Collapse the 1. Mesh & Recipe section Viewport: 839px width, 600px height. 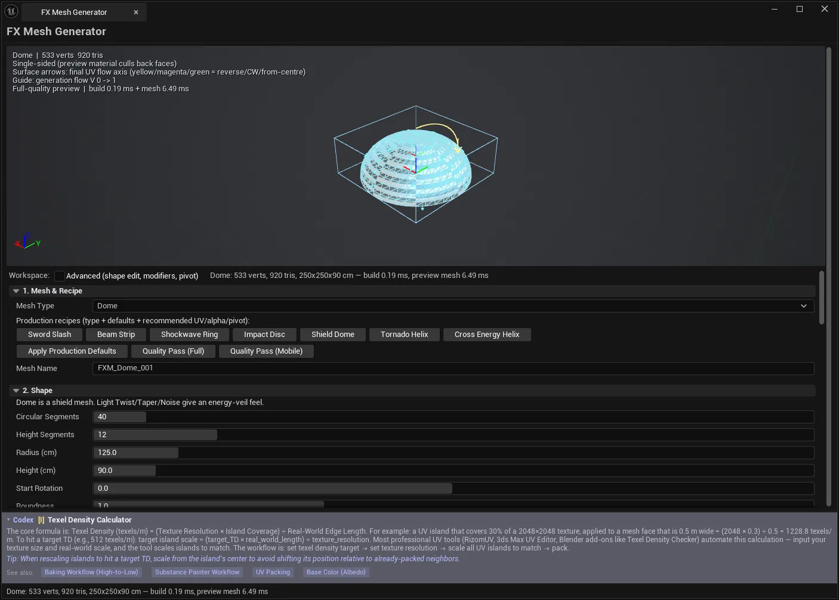pyautogui.click(x=16, y=291)
